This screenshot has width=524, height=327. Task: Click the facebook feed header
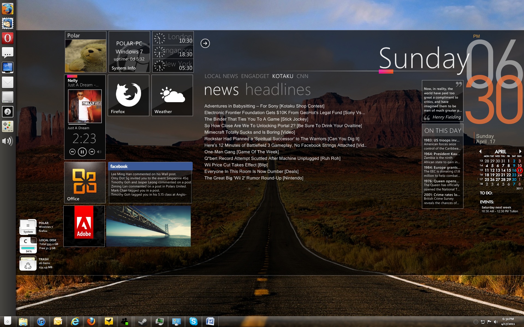coord(150,166)
